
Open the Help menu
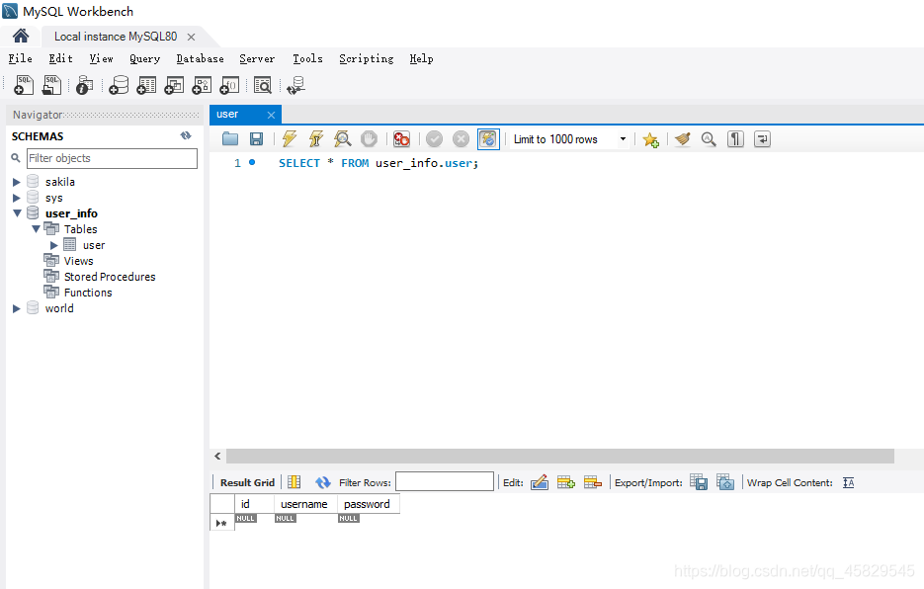[x=421, y=58]
